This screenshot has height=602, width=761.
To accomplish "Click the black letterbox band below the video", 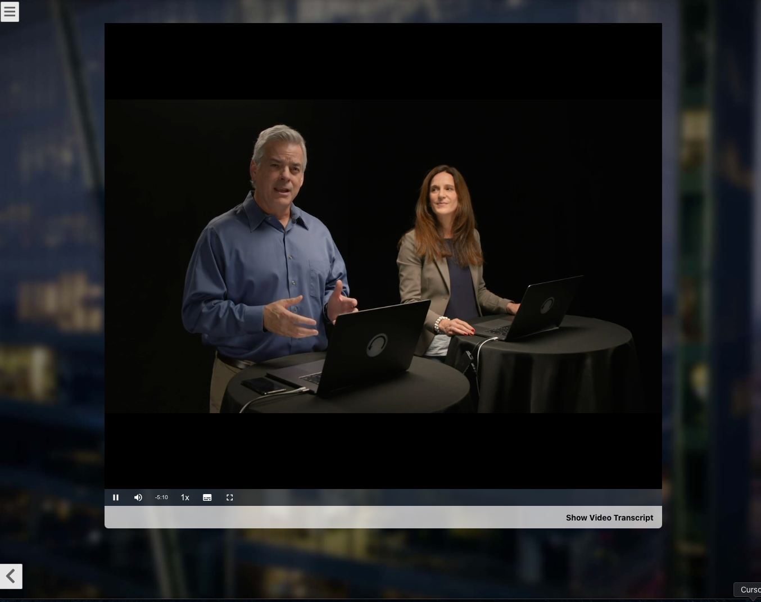I will pos(382,450).
